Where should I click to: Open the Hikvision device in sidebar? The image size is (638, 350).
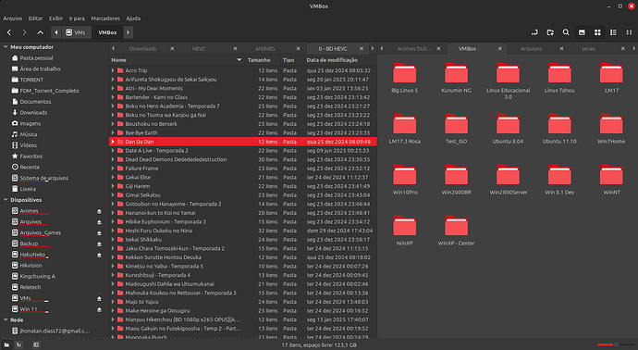[31, 266]
